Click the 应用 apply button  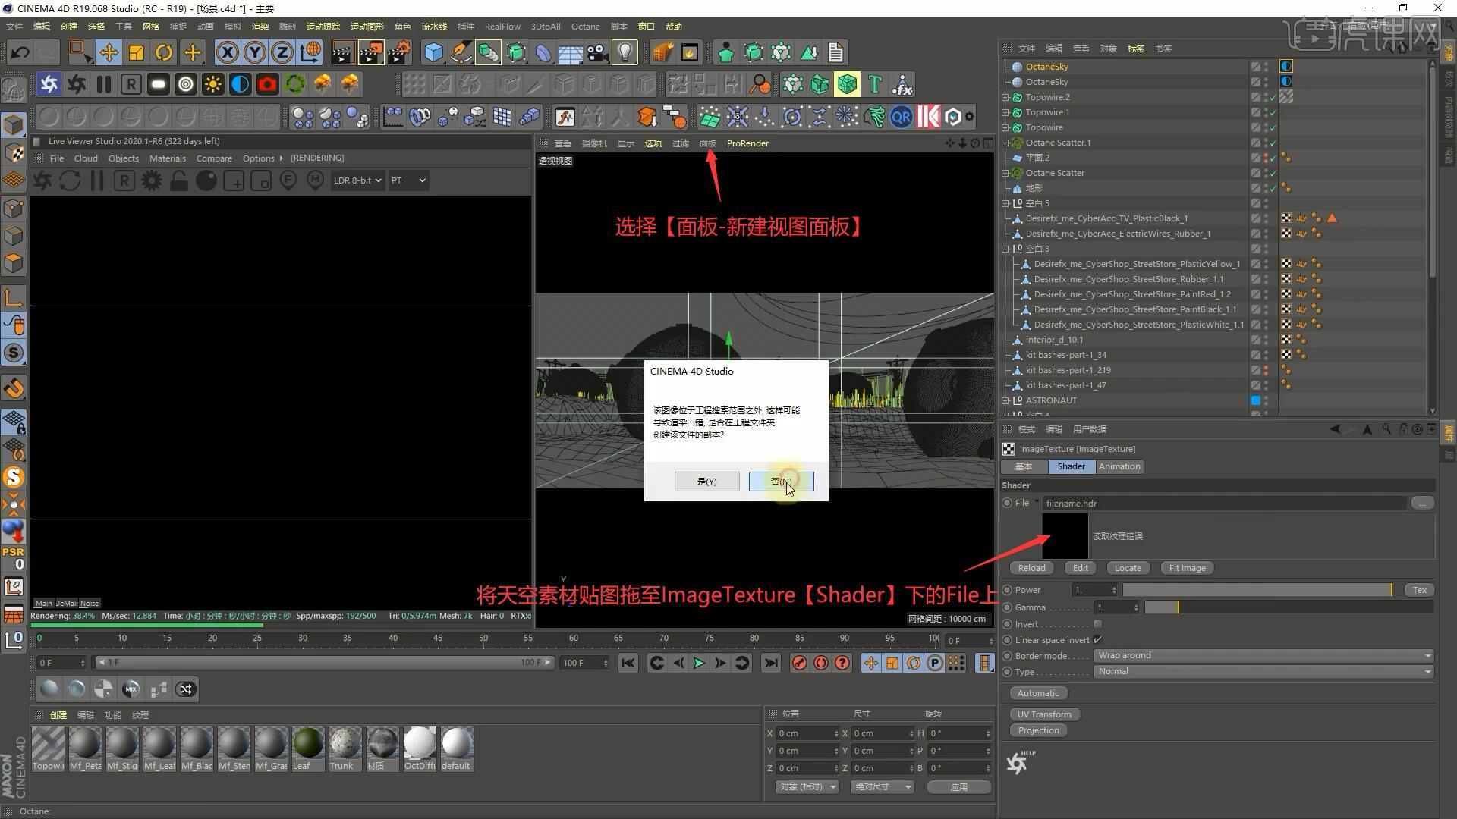click(959, 787)
